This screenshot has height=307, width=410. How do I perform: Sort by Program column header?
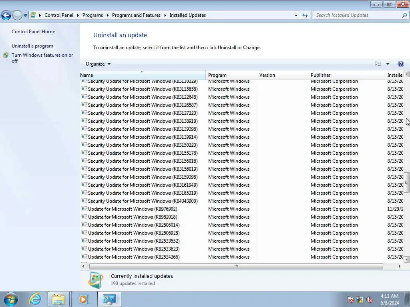(x=231, y=75)
